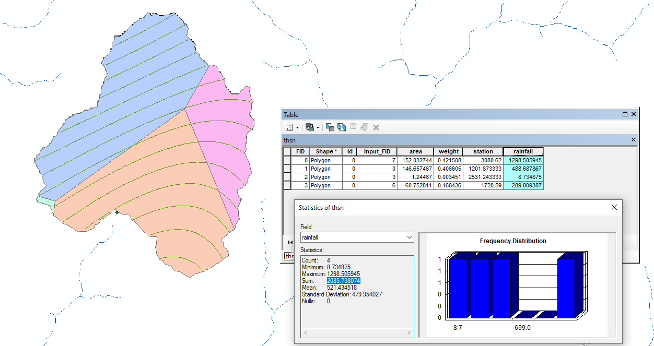
Task: Click the weight column header
Action: (x=449, y=151)
